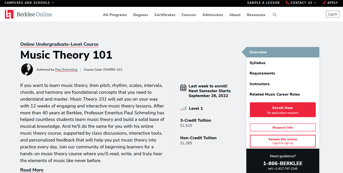343x173 pixels.
Task: Click the Course Code: OHARM-101 text
Action: 103,70
